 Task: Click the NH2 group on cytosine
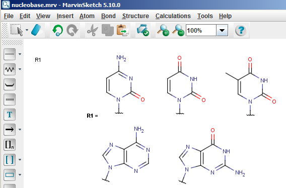(121, 58)
